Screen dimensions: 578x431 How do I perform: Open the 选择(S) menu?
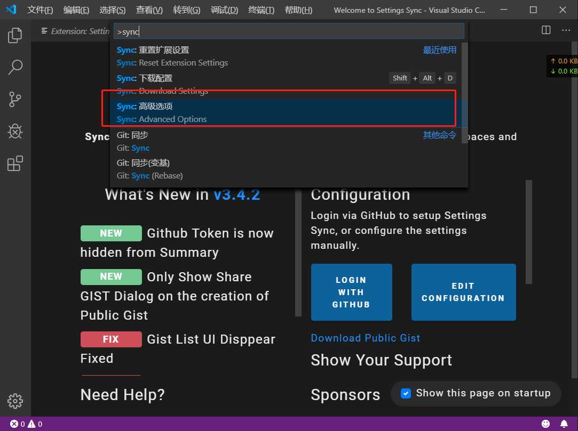[113, 10]
